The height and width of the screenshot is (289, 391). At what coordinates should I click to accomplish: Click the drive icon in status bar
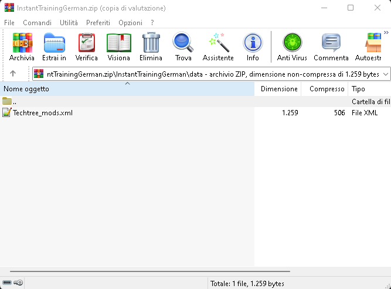[7, 283]
